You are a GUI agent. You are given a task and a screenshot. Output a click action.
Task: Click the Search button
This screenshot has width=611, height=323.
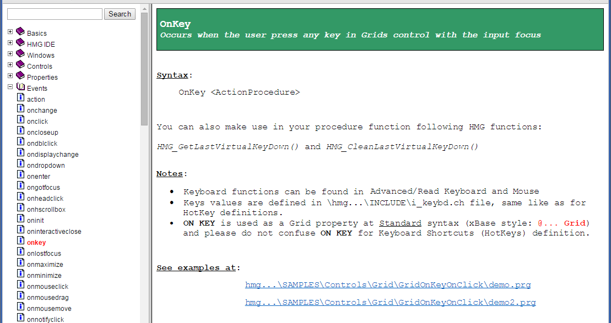tap(120, 14)
